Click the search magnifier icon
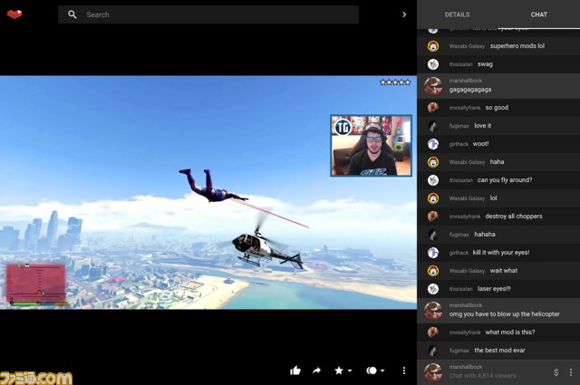This screenshot has height=385, width=580. pos(72,14)
